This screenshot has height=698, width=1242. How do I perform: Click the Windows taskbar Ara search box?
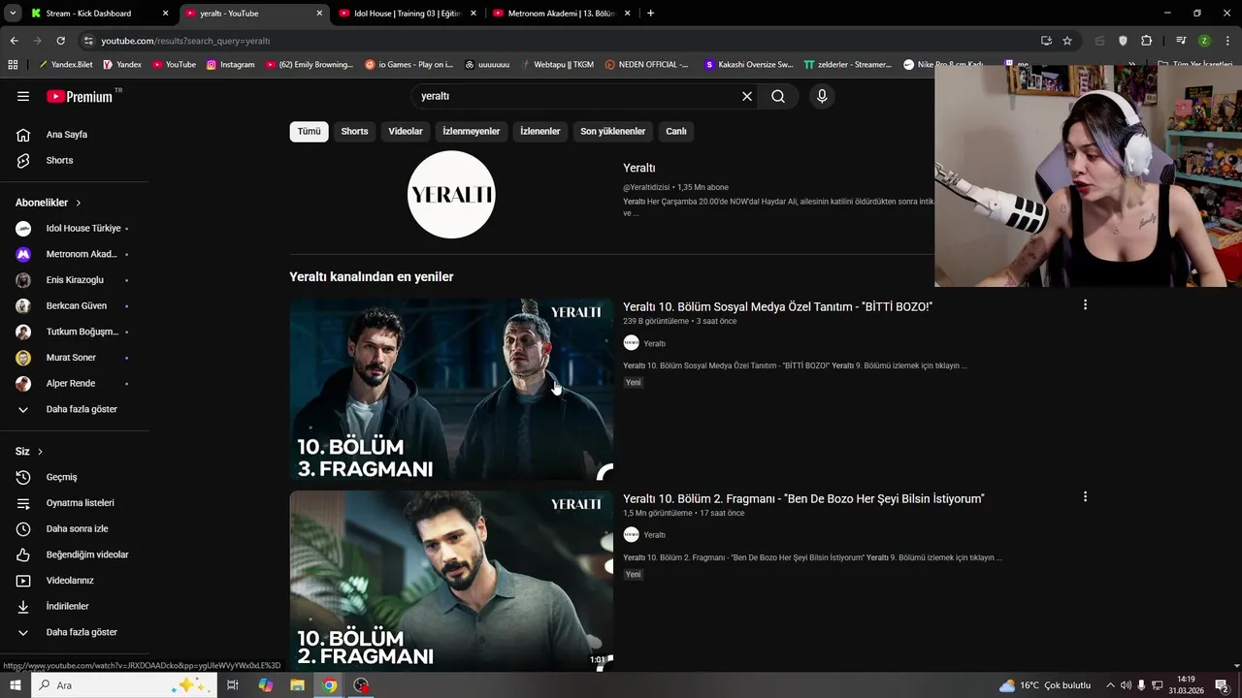(123, 685)
